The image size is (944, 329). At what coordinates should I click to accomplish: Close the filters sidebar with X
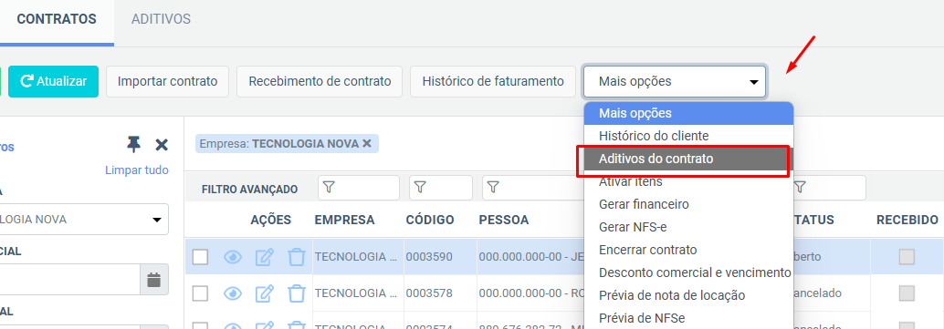tap(162, 145)
